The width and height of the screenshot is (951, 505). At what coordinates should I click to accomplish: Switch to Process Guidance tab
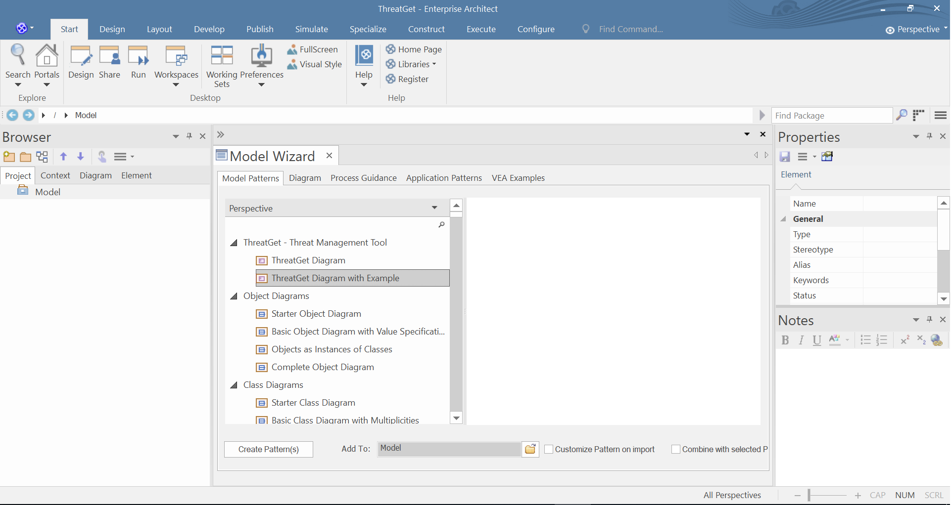(364, 178)
